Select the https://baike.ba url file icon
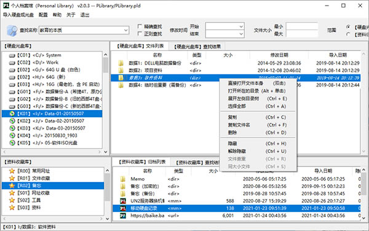The width and height of the screenshot is (369, 231). (x=123, y=216)
